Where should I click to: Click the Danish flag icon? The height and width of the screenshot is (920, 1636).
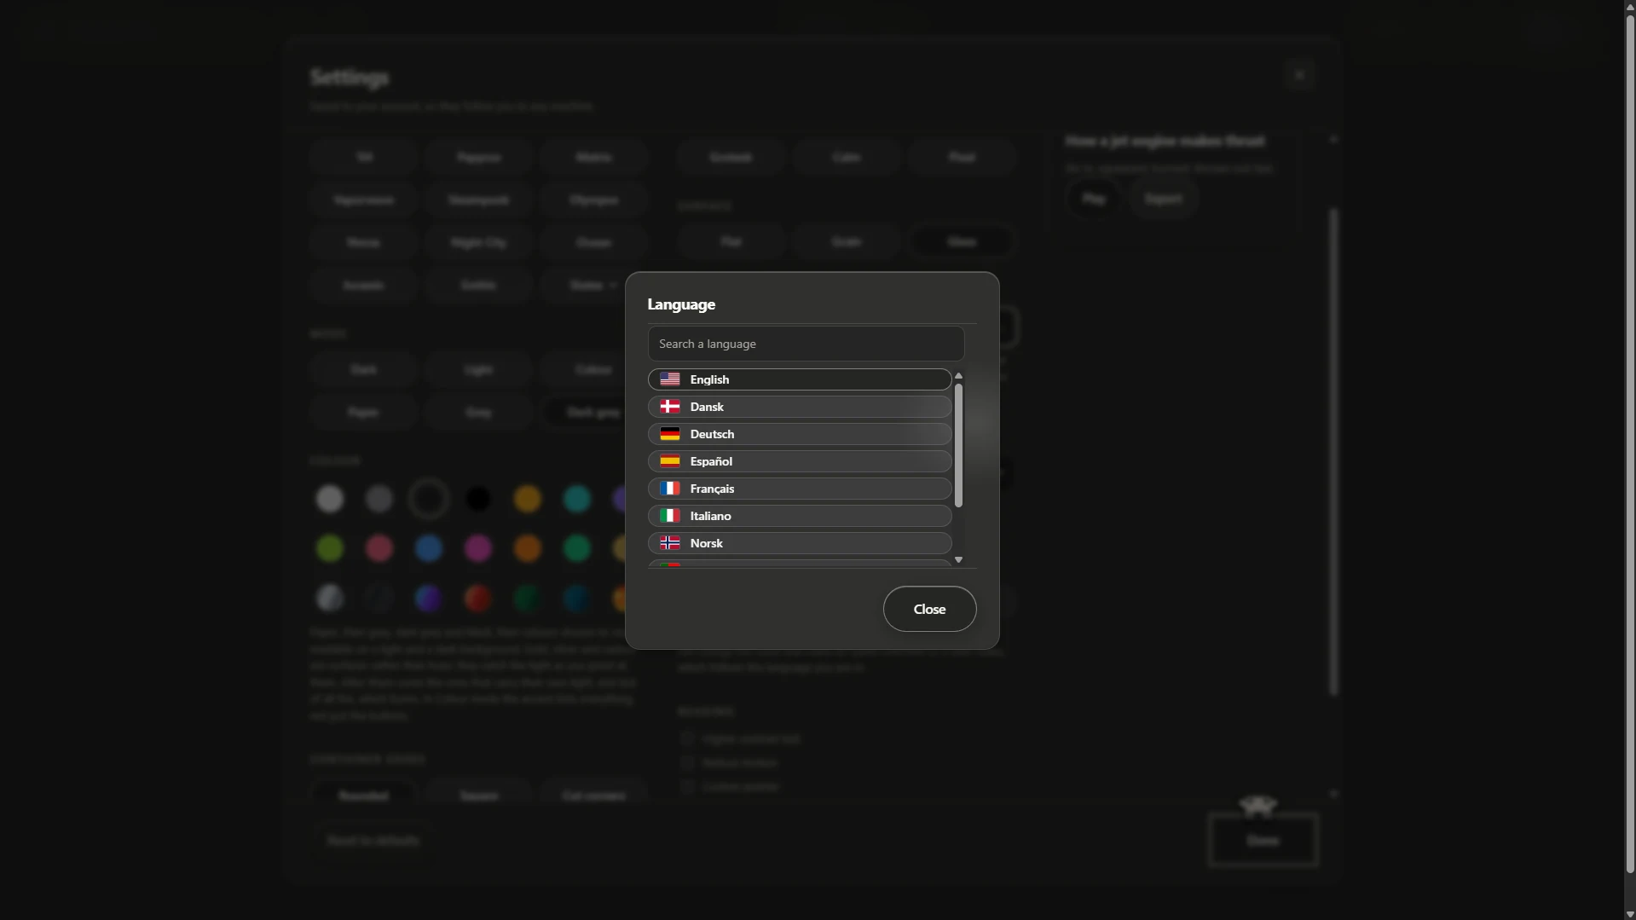click(x=670, y=407)
